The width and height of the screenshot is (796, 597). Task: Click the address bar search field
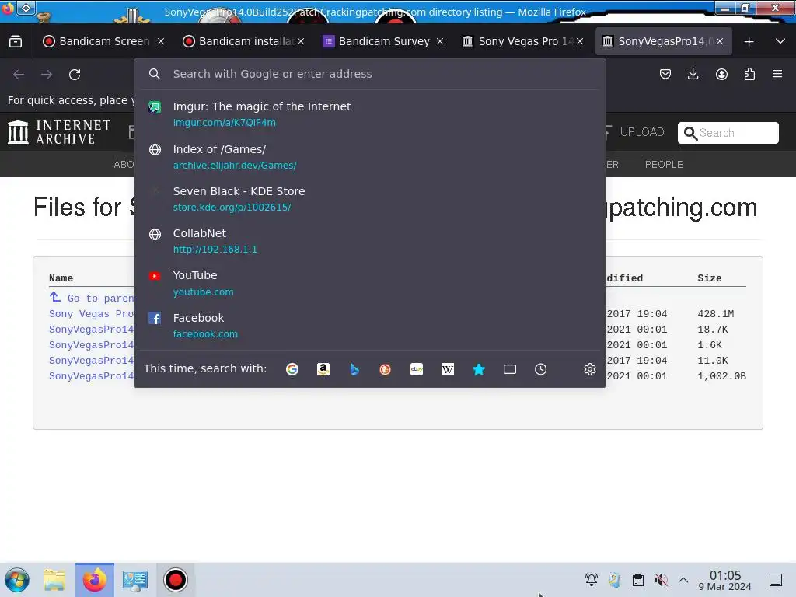pyautogui.click(x=369, y=74)
